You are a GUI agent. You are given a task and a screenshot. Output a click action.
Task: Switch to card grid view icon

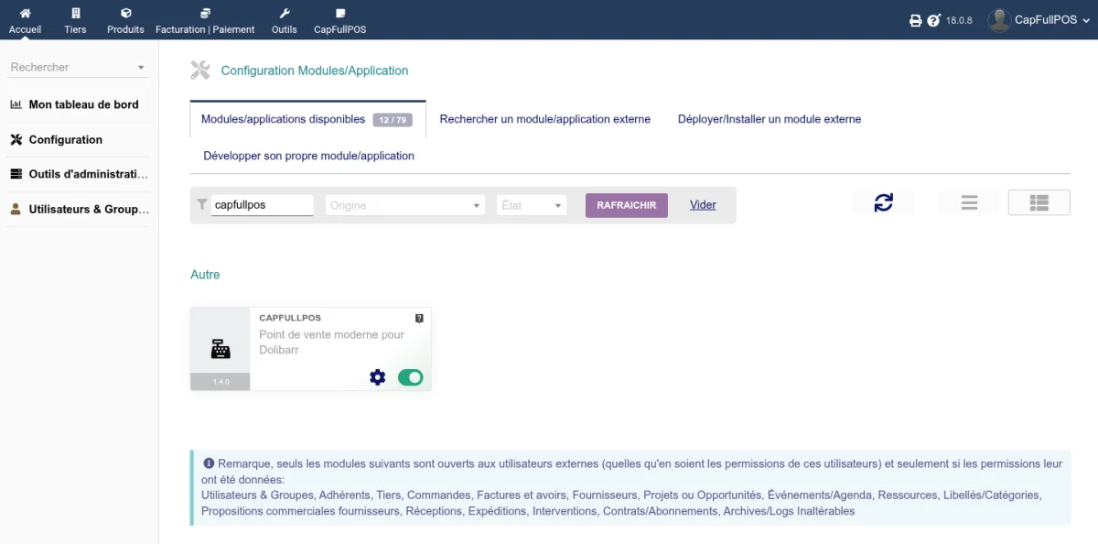pos(1039,202)
